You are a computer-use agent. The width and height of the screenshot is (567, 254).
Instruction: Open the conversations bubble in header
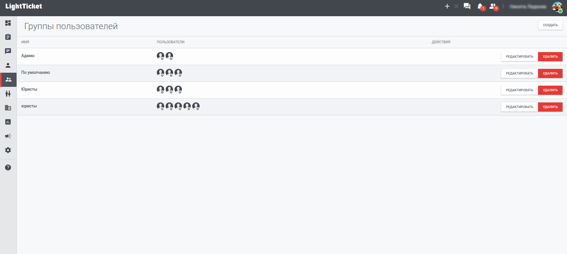point(467,6)
